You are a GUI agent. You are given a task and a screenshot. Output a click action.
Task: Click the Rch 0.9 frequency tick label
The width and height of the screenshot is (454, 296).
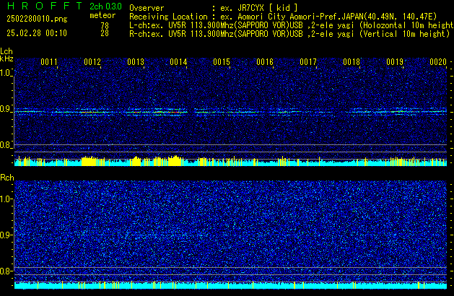coord(6,235)
